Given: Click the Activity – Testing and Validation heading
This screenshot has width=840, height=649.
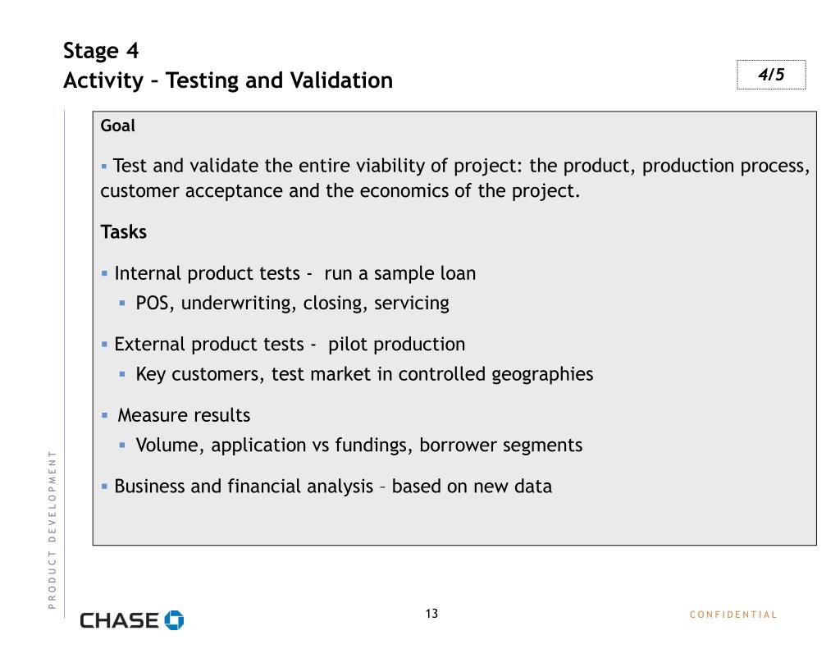Looking at the screenshot, I should [x=228, y=80].
